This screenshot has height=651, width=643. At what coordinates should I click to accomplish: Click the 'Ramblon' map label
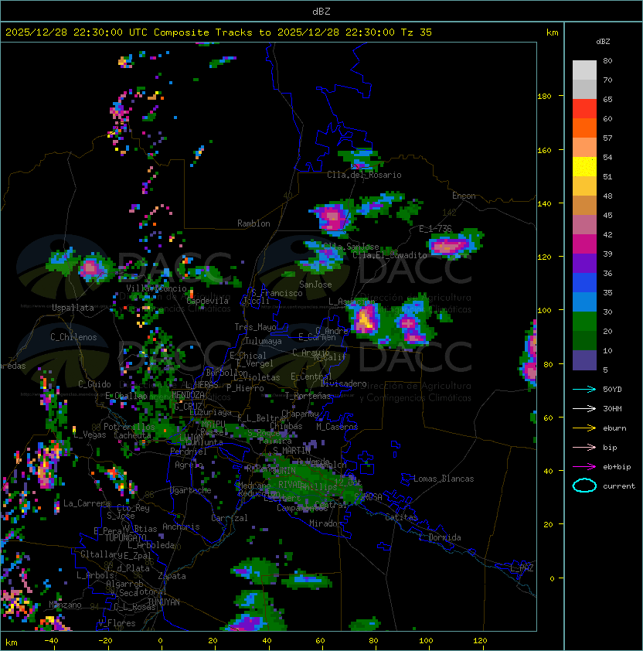(253, 223)
